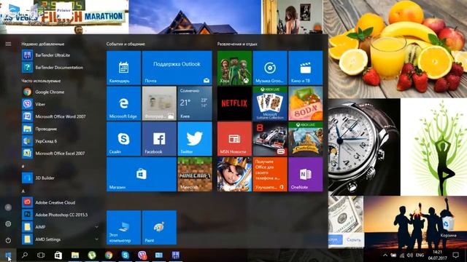The height and width of the screenshot is (262, 467).
Task: Show hidden system tray icons arrow
Action: pyautogui.click(x=385, y=255)
